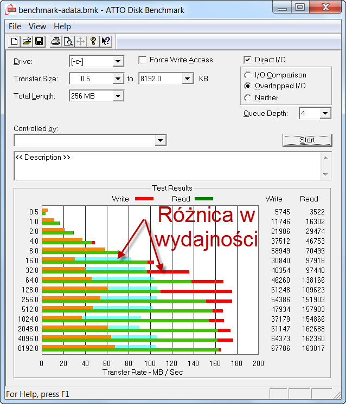Viewport: 346px width, 404px height.
Task: Maximize the ATTO Disk Benchmark window
Action: 300,7
